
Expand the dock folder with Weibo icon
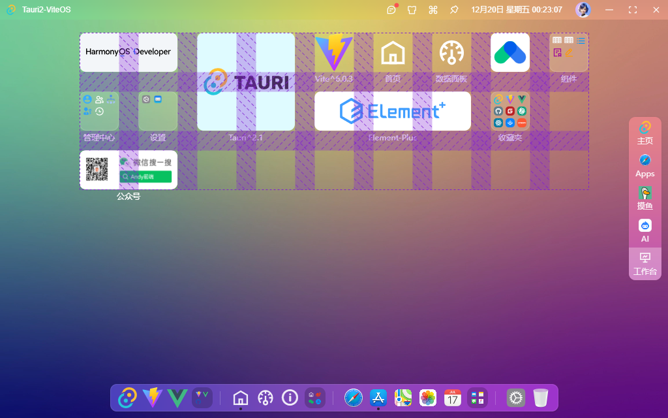point(315,398)
